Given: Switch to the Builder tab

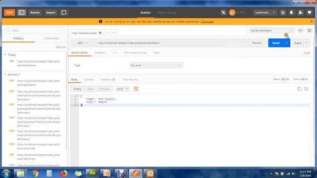Looking at the screenshot, I should click(x=145, y=12).
